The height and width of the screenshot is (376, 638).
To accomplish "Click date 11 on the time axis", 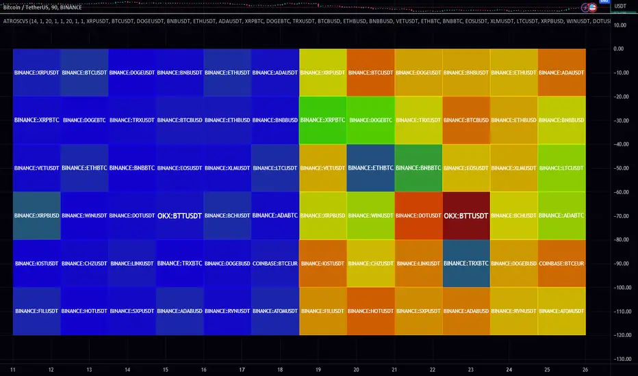I will pyautogui.click(x=13, y=369).
